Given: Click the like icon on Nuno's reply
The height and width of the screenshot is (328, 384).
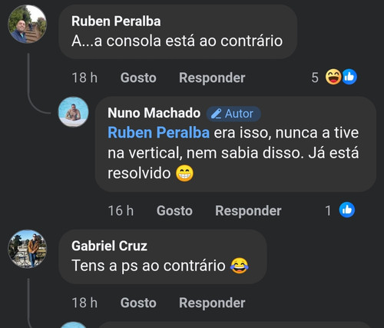Looking at the screenshot, I should [347, 210].
